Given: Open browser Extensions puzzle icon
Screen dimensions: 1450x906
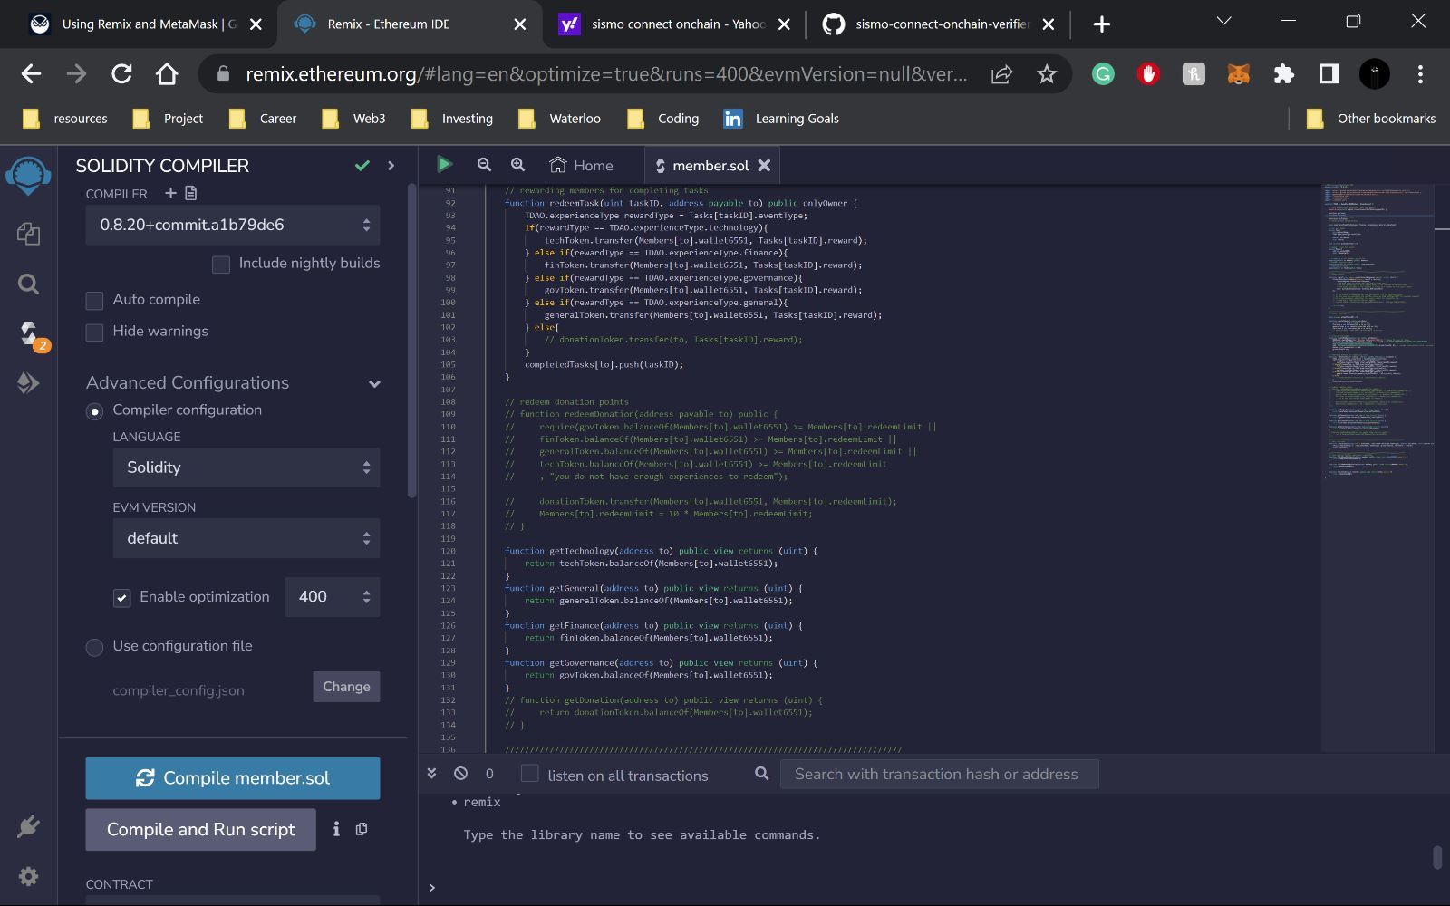Looking at the screenshot, I should pos(1283,74).
